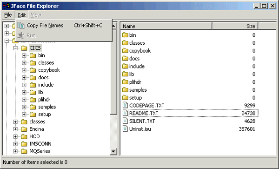
Task: Click the MQSeries folder icon
Action: pyautogui.click(x=24, y=151)
